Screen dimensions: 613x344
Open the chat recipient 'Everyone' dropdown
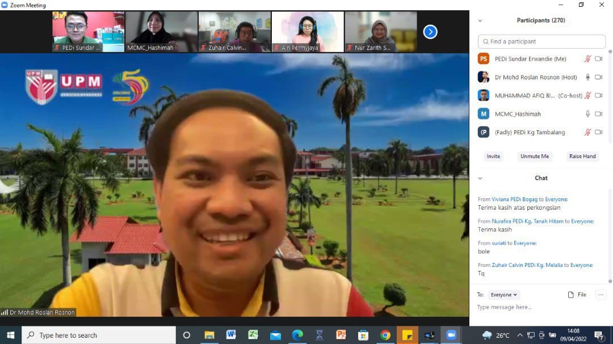(504, 295)
